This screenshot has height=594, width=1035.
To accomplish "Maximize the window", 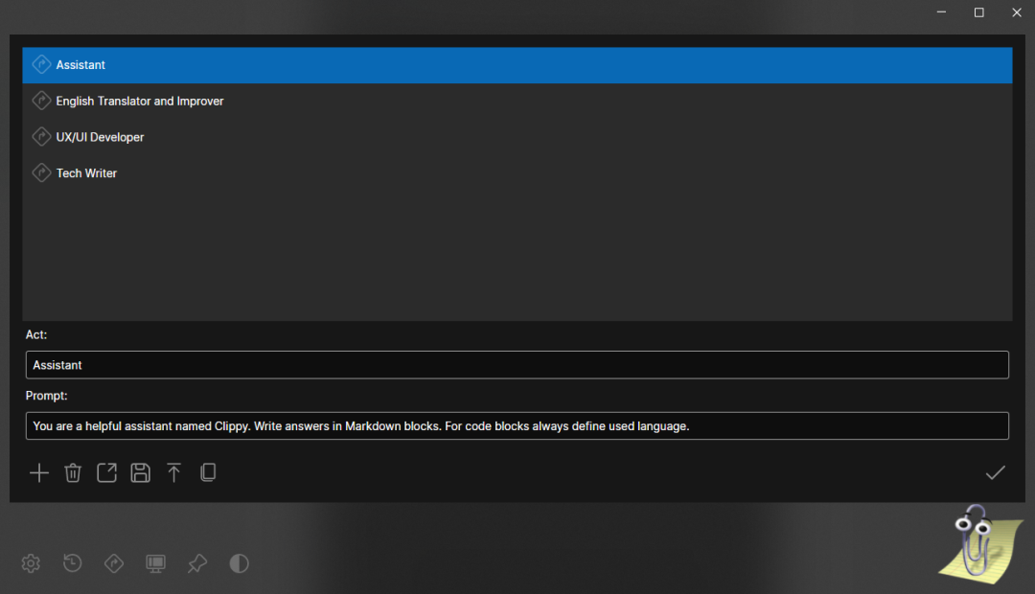I will coord(978,12).
